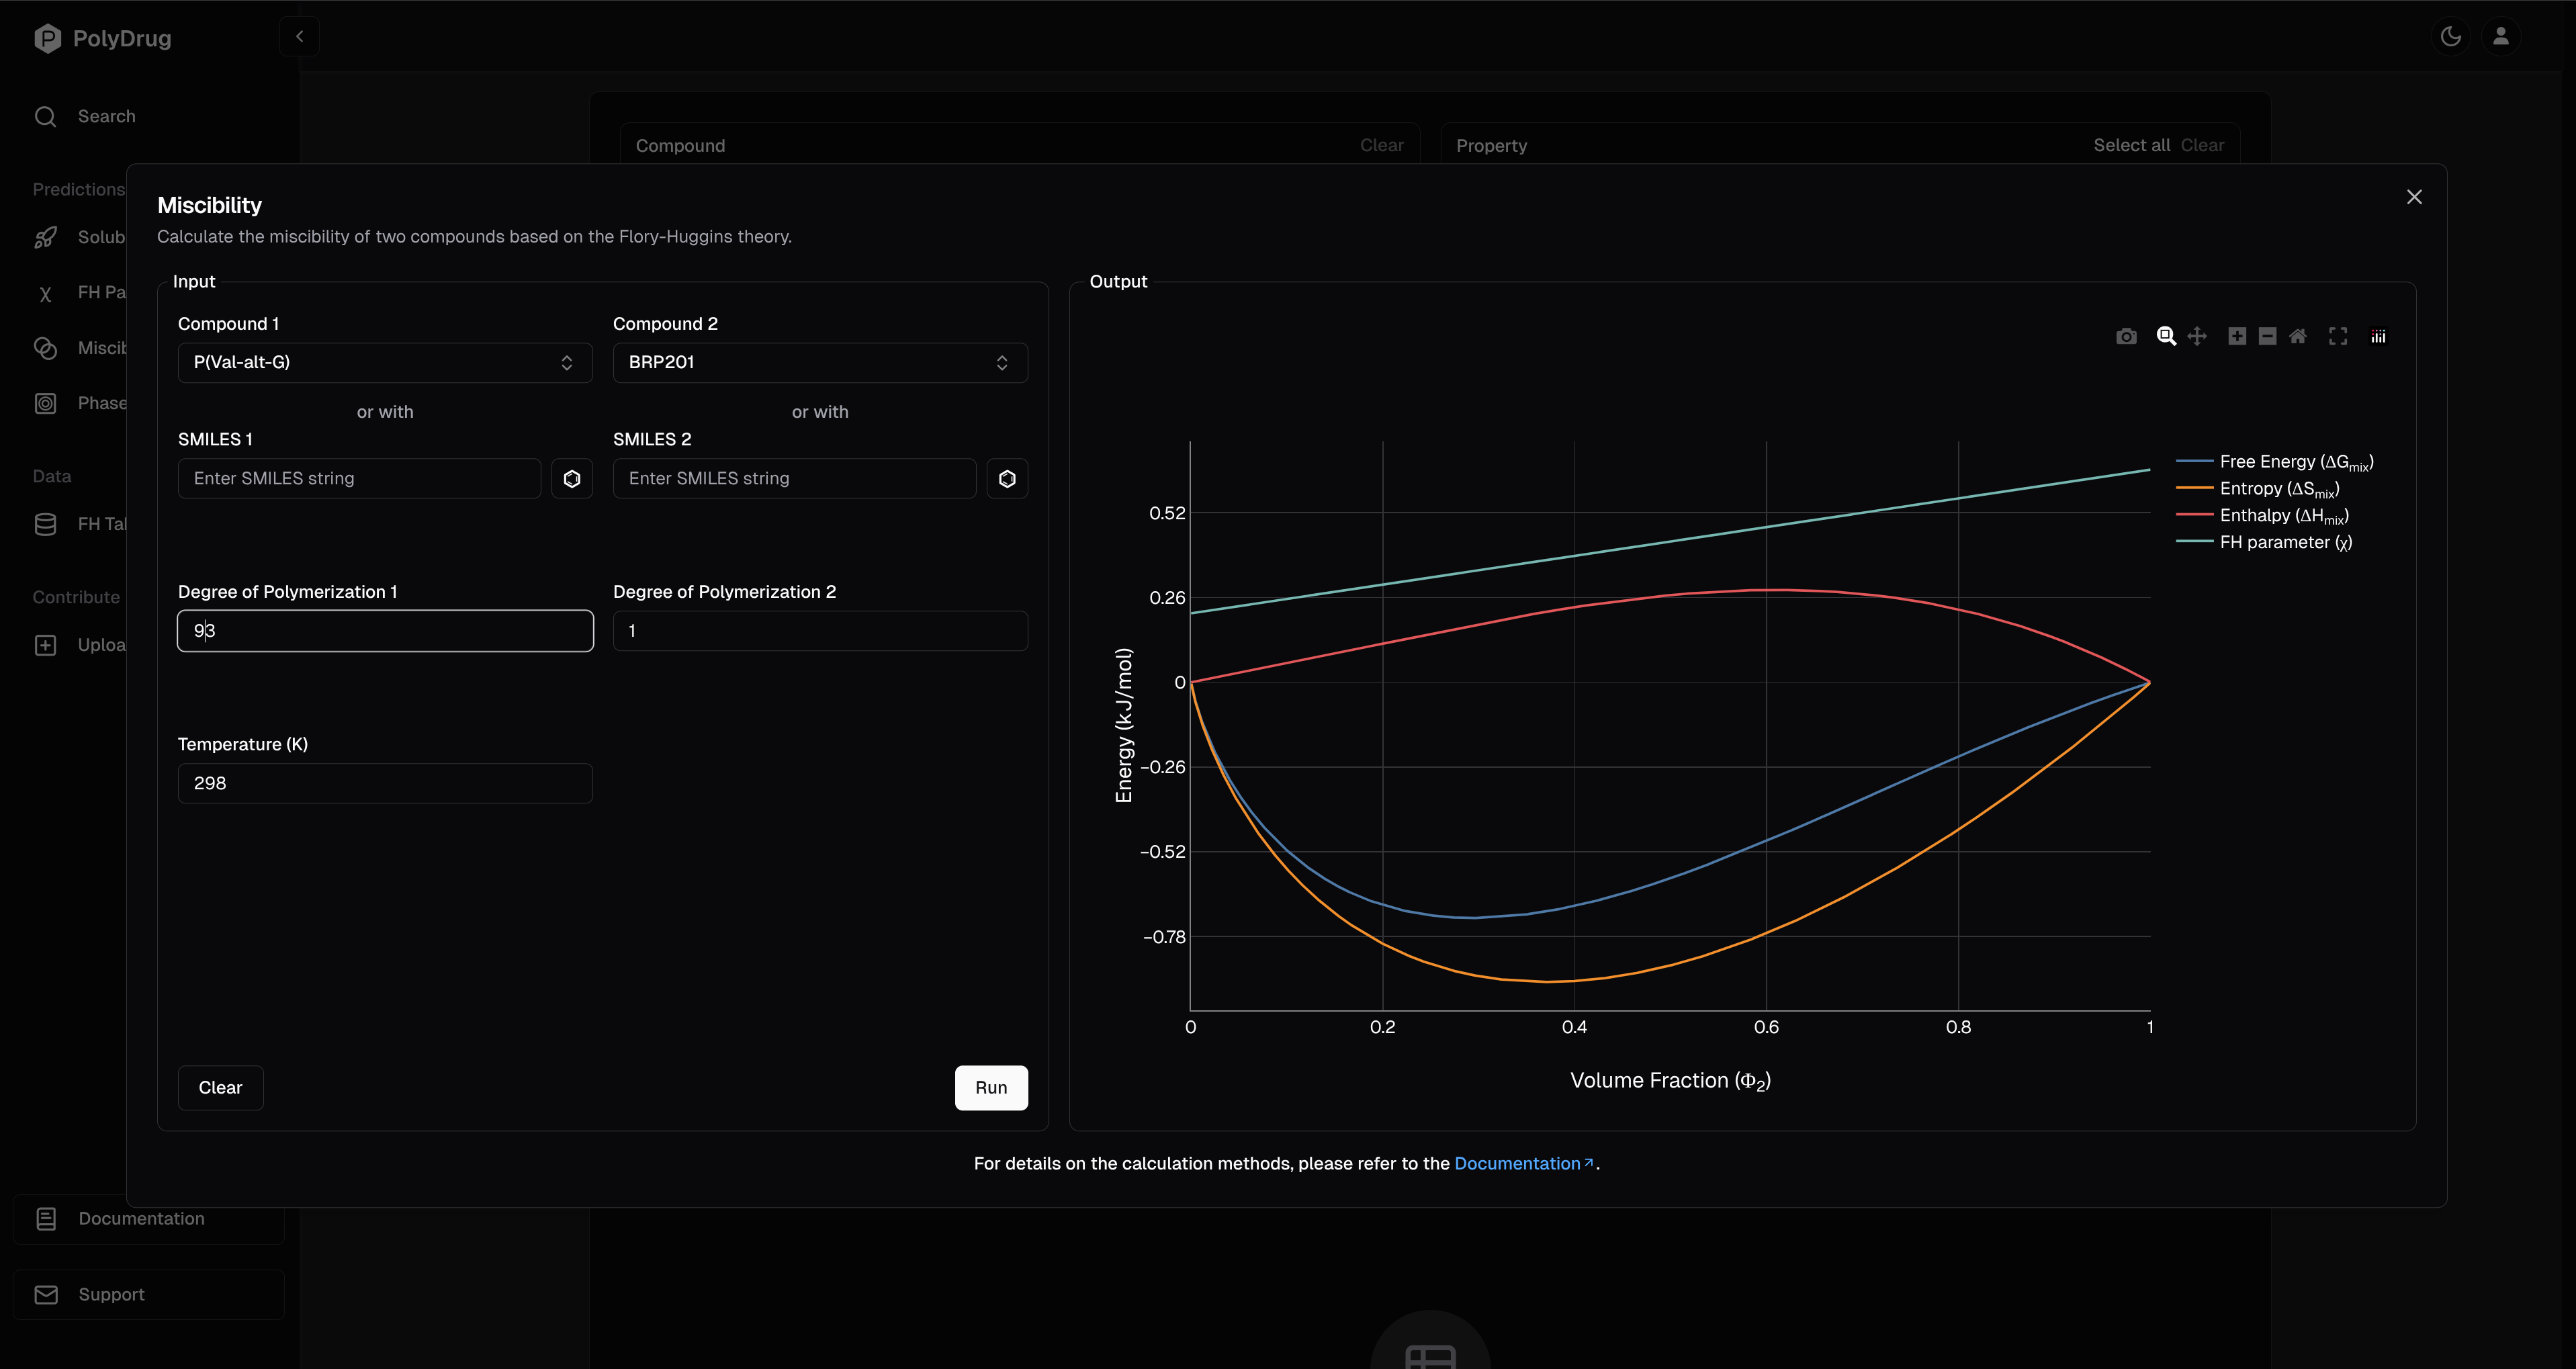Open Compound 2 dropdown BRP201
2576x1369 pixels.
(x=819, y=363)
